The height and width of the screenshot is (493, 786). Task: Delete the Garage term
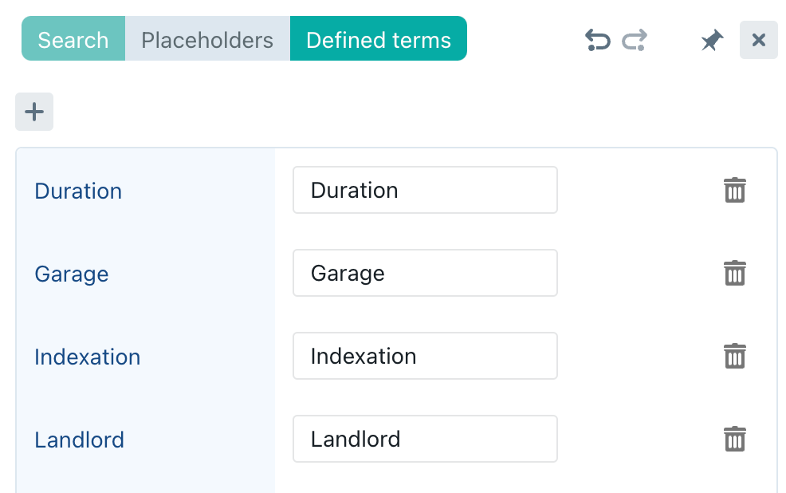tap(734, 274)
